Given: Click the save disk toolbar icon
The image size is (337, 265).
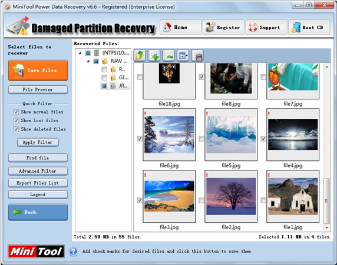Looking at the screenshot, I should [197, 55].
